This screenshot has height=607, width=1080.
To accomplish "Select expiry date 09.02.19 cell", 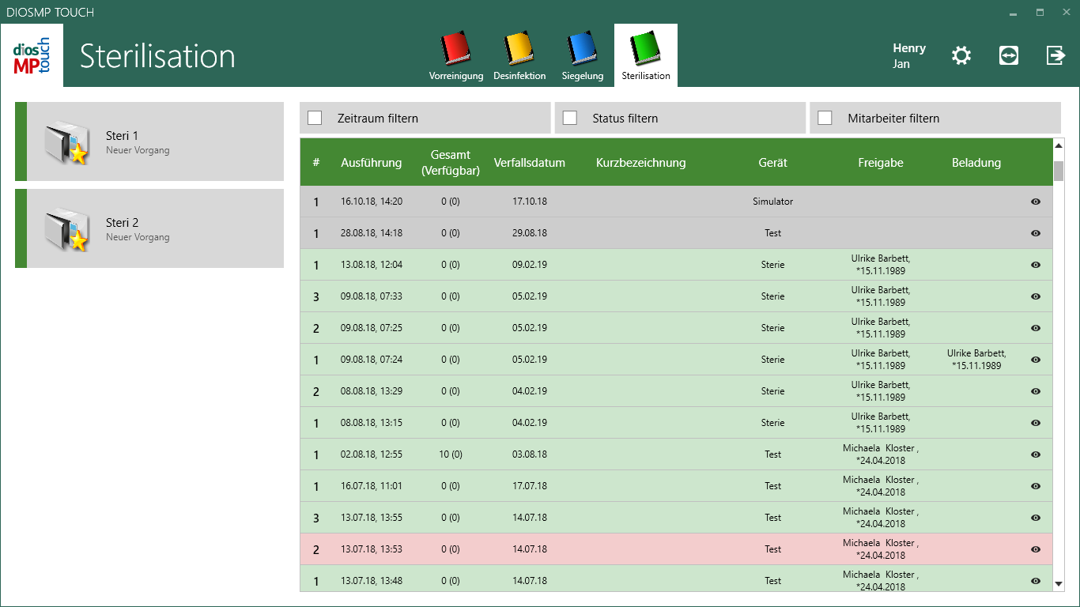I will 530,265.
